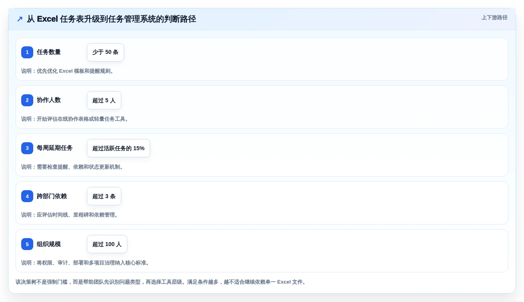Click the page title 从 Excel 任务表升级到任务管理系统的判断路径
524x302 pixels.
[x=111, y=19]
